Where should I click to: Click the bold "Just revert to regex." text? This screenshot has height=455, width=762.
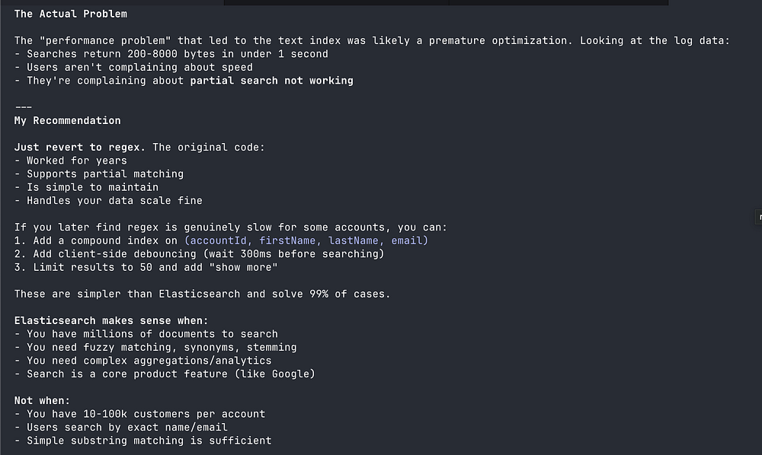click(x=80, y=147)
